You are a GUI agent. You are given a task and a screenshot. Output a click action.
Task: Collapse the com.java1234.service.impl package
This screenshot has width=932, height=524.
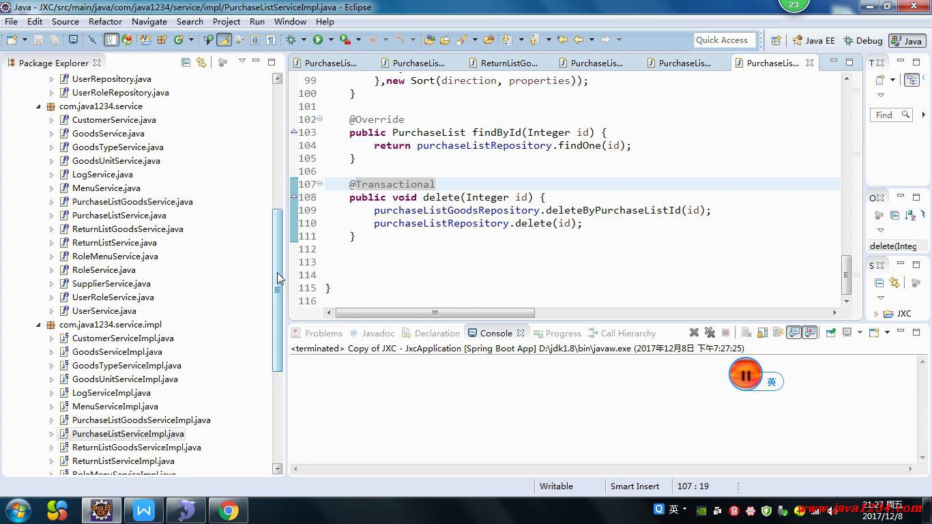click(38, 325)
